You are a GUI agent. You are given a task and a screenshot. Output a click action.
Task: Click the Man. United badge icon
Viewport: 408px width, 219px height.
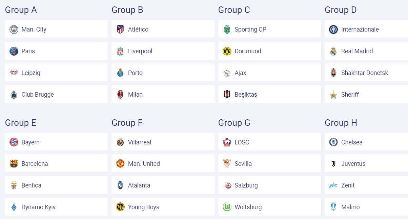click(120, 164)
